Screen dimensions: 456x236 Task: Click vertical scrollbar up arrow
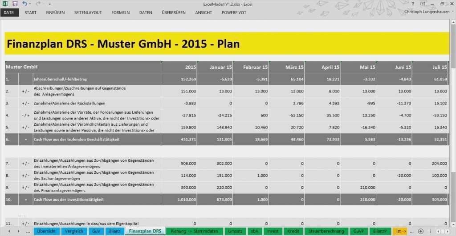[453, 22]
